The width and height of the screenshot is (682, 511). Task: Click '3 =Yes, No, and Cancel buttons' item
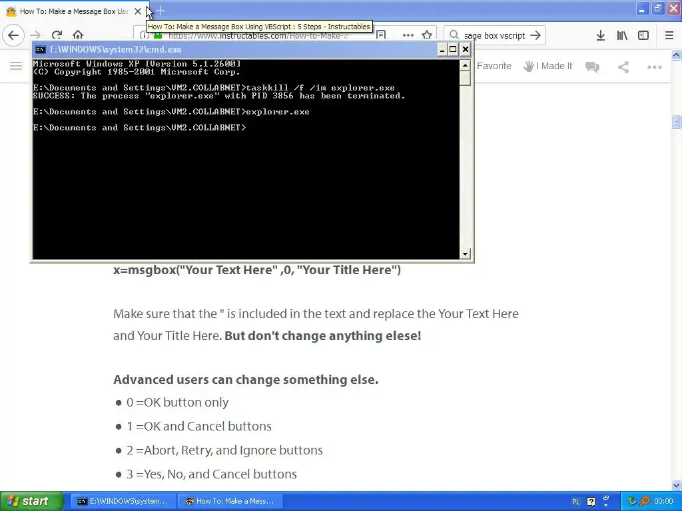point(211,474)
